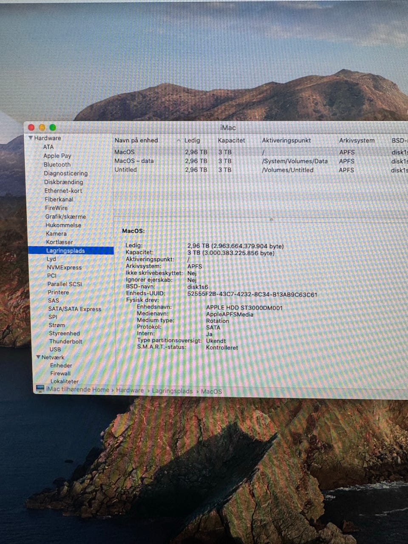Select Hukommelse in the sidebar
Image resolution: width=408 pixels, height=544 pixels.
click(x=63, y=225)
